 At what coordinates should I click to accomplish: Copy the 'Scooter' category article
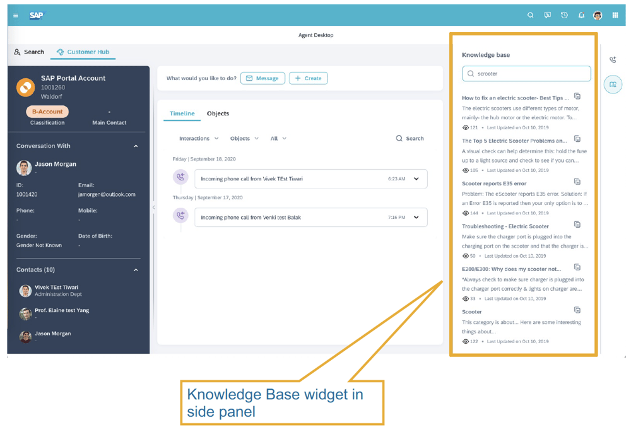[577, 310]
